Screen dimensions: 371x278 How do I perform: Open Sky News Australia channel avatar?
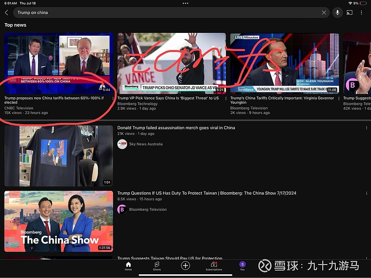pos(122,144)
